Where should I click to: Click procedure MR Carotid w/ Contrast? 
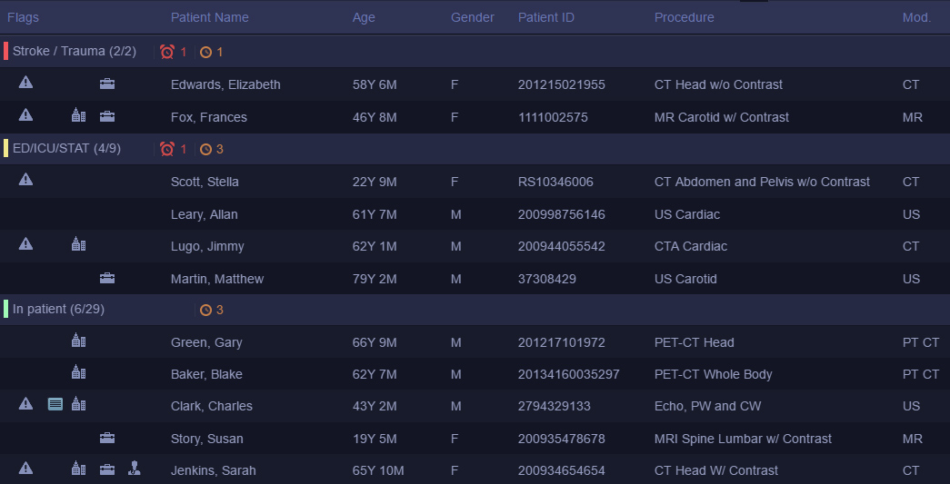point(722,117)
